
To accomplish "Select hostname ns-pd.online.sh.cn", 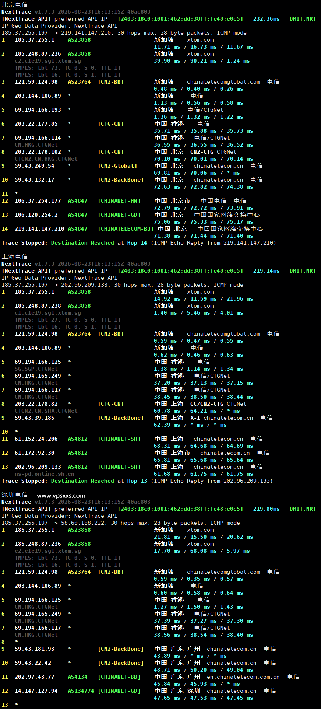I will tap(45, 474).
